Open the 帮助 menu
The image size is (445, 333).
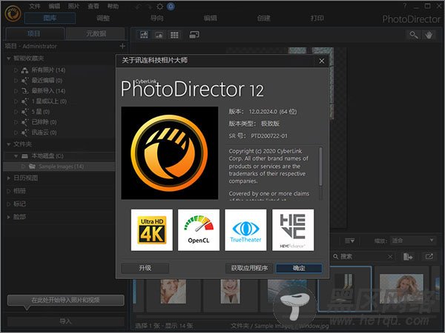click(x=113, y=6)
